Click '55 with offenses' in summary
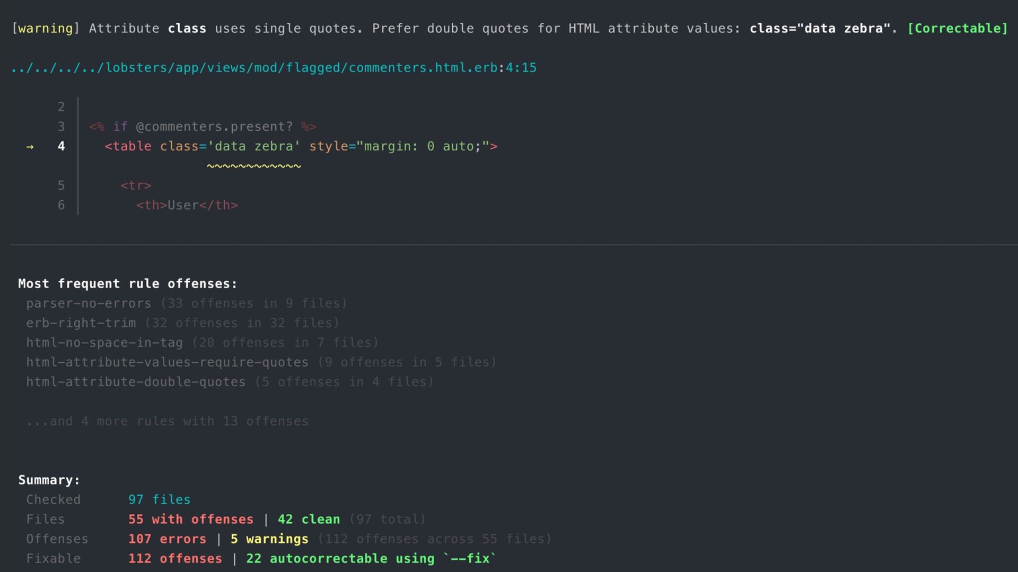The width and height of the screenshot is (1018, 572). point(191,519)
